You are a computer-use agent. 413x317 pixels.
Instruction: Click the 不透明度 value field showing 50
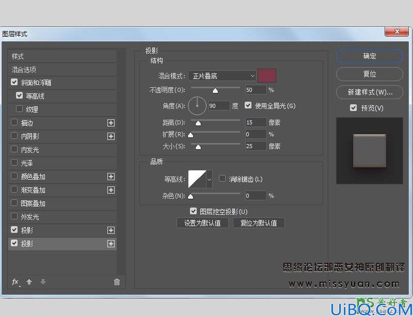(256, 90)
